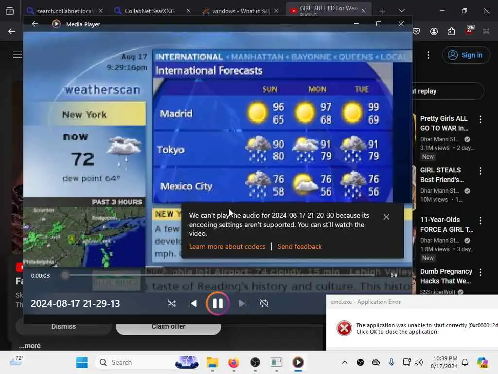Open OBS Studio from taskbar
498x374 pixels.
255,362
